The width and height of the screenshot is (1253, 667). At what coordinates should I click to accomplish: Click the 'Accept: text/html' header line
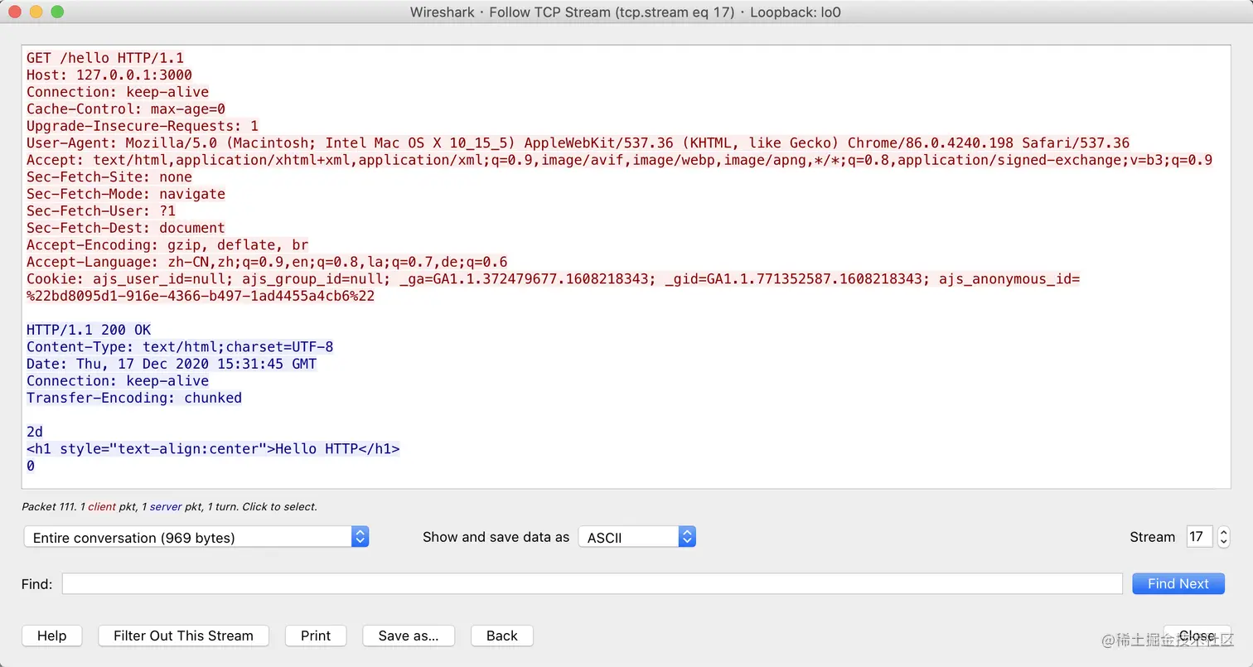619,160
